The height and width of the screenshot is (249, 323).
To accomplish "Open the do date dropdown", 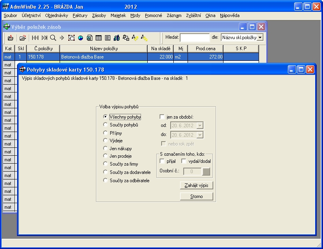I will 200,135.
